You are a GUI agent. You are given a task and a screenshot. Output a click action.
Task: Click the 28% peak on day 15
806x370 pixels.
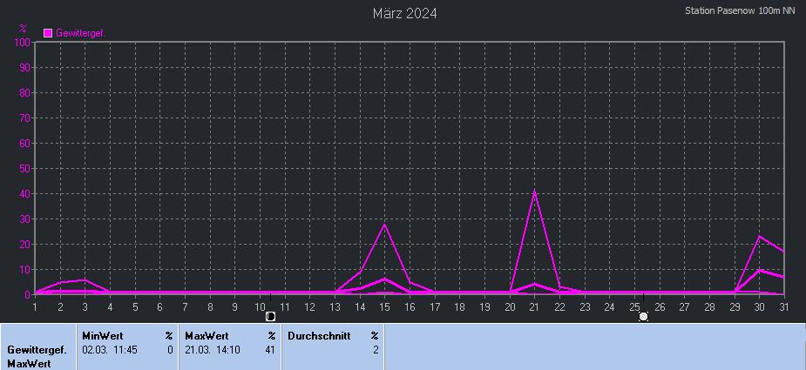point(384,225)
